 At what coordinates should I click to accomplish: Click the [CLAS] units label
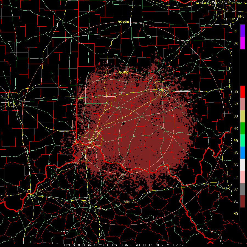pos(232,19)
